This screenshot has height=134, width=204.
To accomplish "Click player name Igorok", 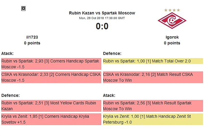I will click(x=172, y=37).
